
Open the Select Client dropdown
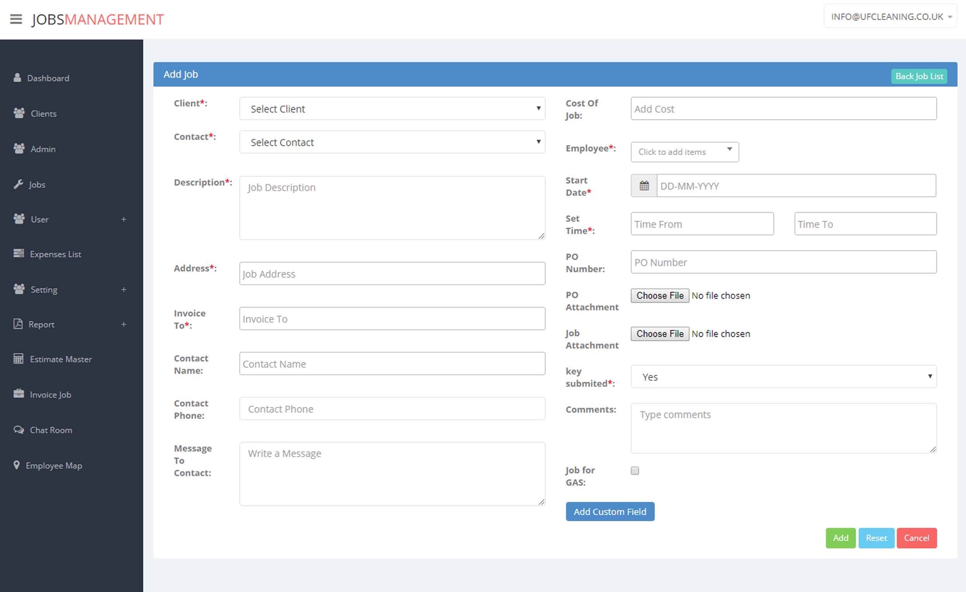click(x=392, y=109)
